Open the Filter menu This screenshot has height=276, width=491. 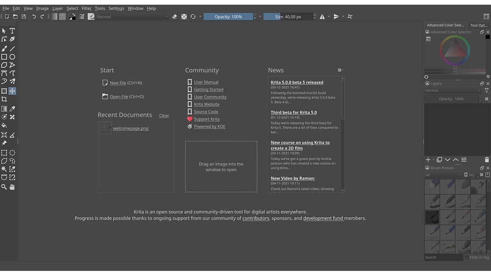pos(87,8)
